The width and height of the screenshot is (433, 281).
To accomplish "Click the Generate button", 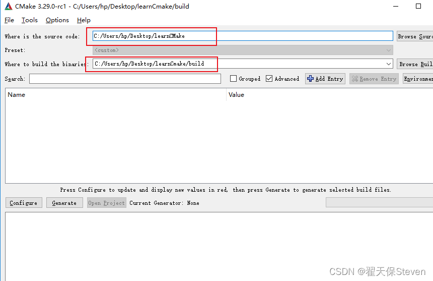I will pyautogui.click(x=64, y=203).
